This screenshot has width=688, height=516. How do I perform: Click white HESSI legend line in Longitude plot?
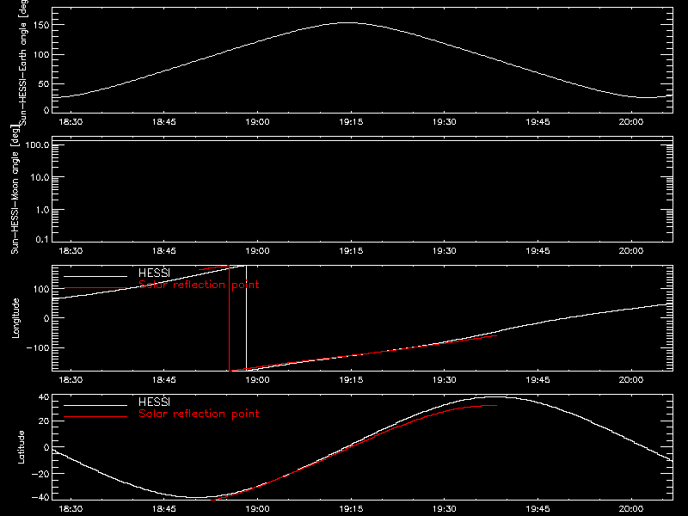(x=95, y=276)
